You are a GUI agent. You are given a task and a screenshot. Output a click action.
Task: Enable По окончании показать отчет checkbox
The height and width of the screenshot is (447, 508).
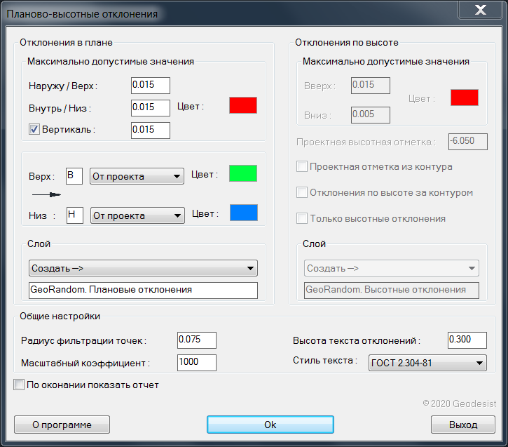pos(19,385)
